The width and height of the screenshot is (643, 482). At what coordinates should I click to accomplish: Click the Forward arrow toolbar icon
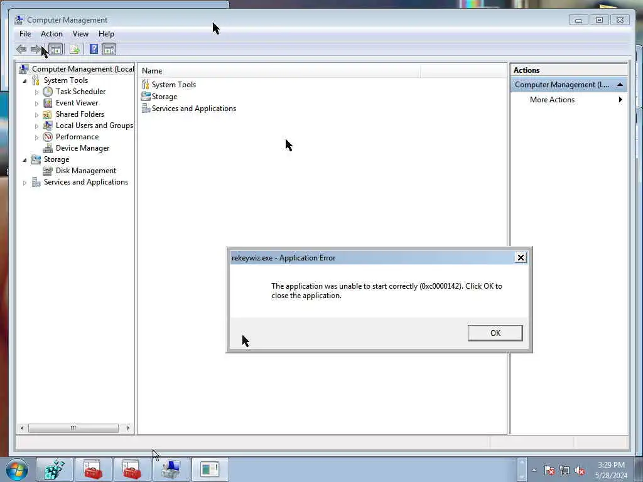(x=35, y=50)
